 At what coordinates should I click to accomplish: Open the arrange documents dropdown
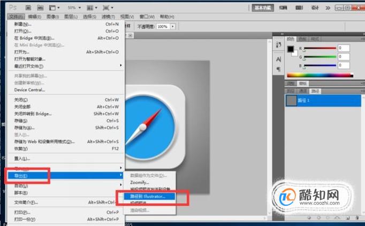92,7
